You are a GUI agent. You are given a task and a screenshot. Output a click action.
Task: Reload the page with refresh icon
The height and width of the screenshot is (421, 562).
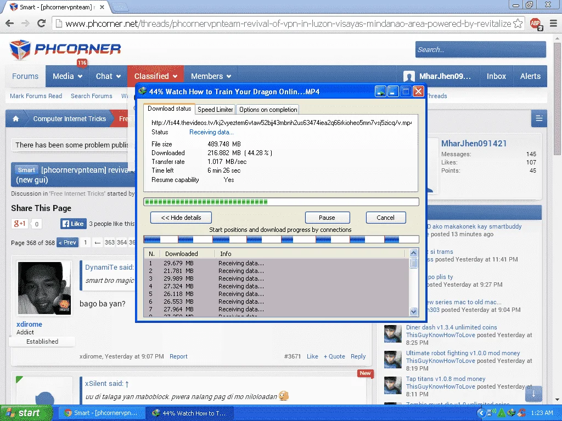(x=41, y=23)
